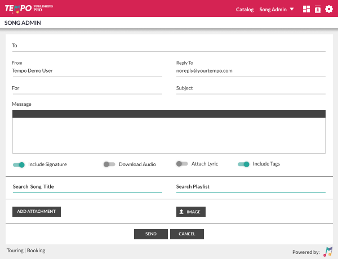This screenshot has height=259, width=338.
Task: Go to the Catalog menu
Action: coord(244,10)
